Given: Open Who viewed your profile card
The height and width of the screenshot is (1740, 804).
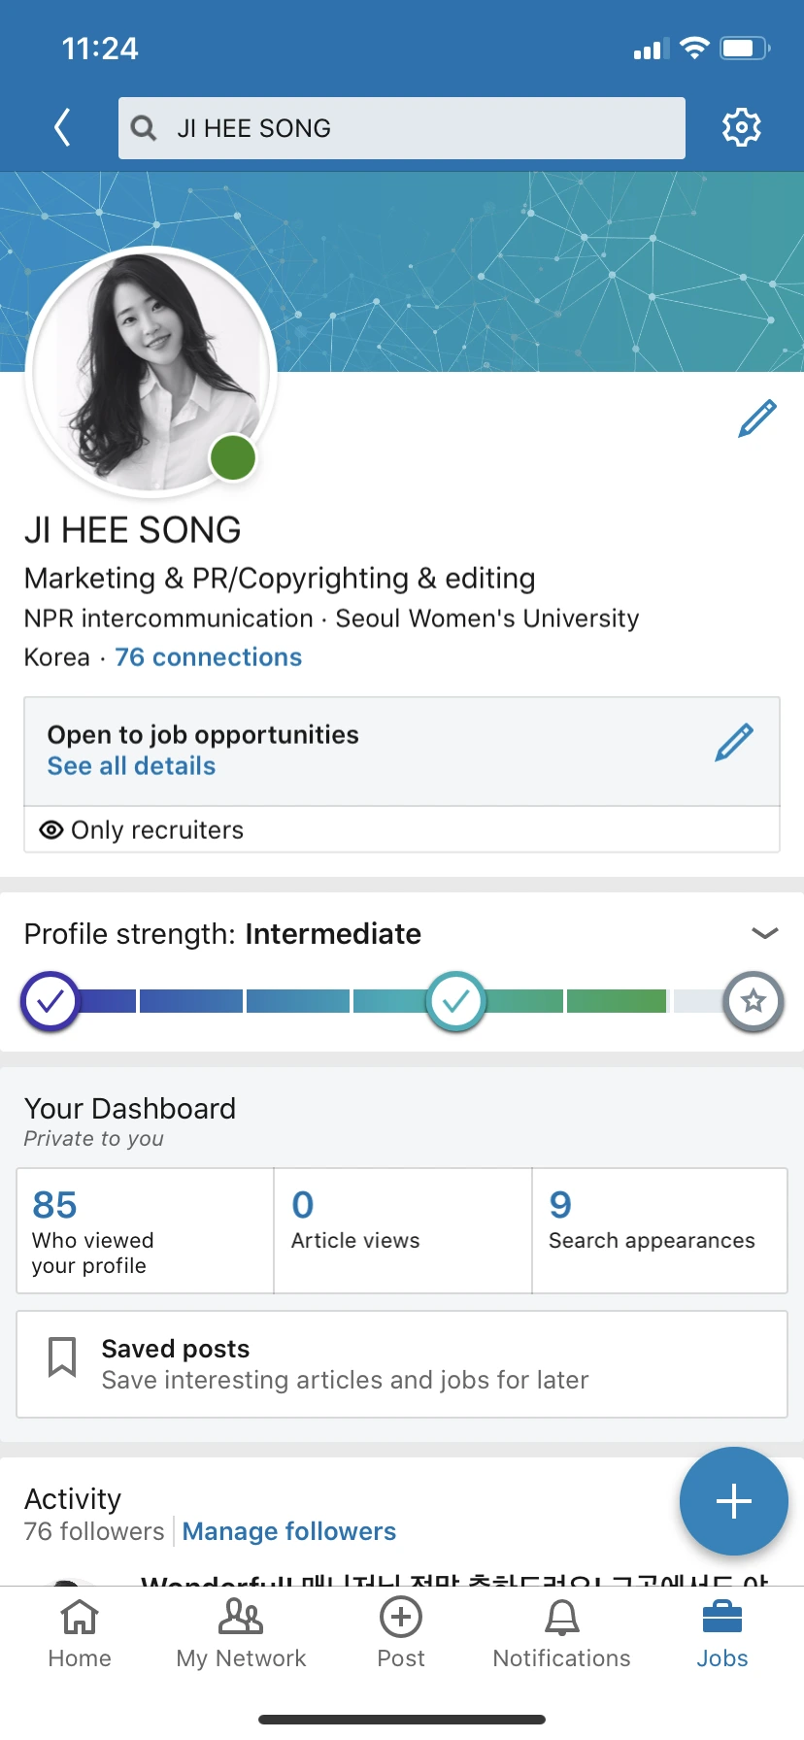Looking at the screenshot, I should click(x=145, y=1230).
